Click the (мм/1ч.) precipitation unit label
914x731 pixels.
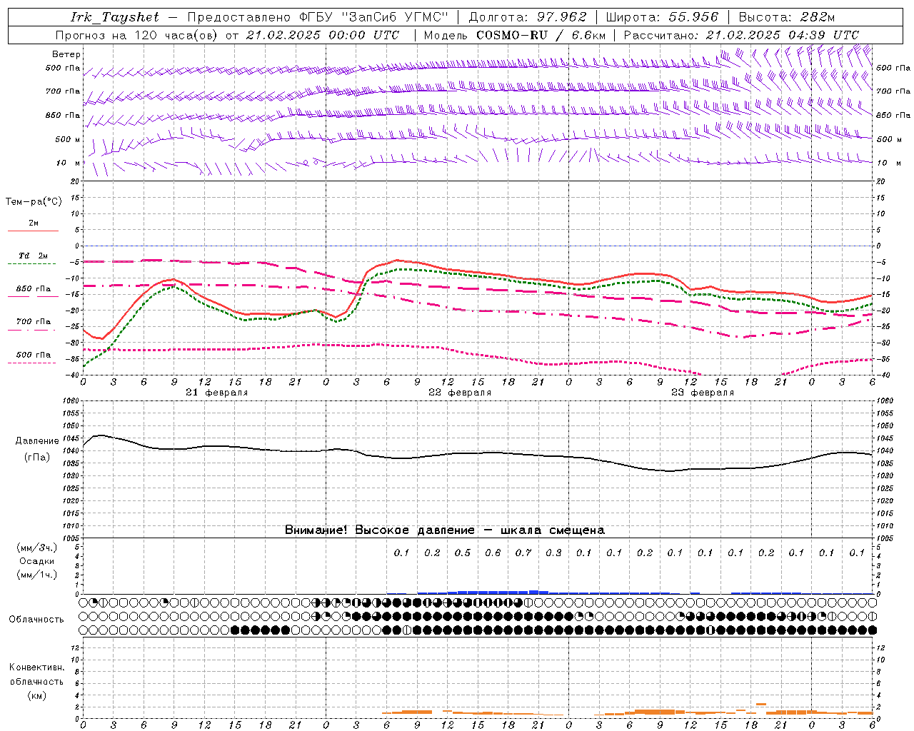pos(36,575)
